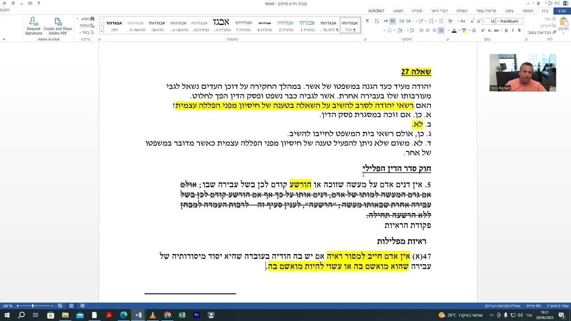Set right-to-left text direction
This screenshot has height=321, width=571.
click(393, 21)
